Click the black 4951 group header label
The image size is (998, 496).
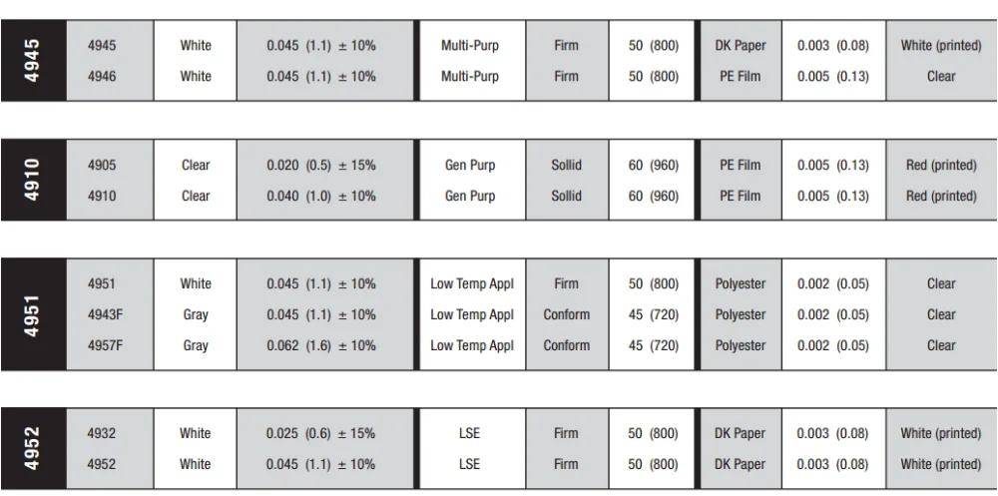click(33, 314)
